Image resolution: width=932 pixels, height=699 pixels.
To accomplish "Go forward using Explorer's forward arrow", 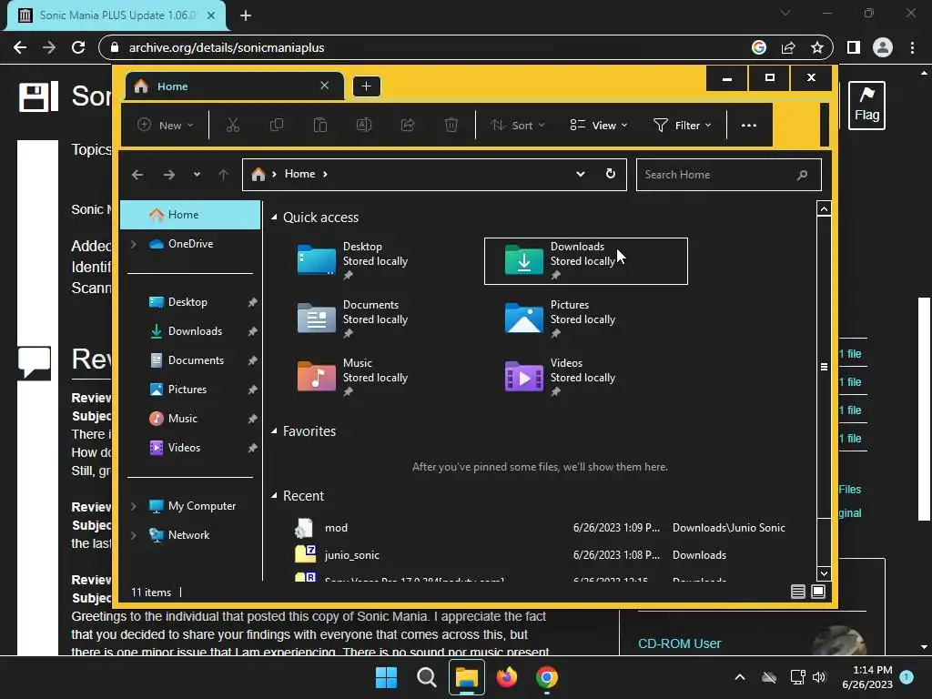I will coord(169,175).
